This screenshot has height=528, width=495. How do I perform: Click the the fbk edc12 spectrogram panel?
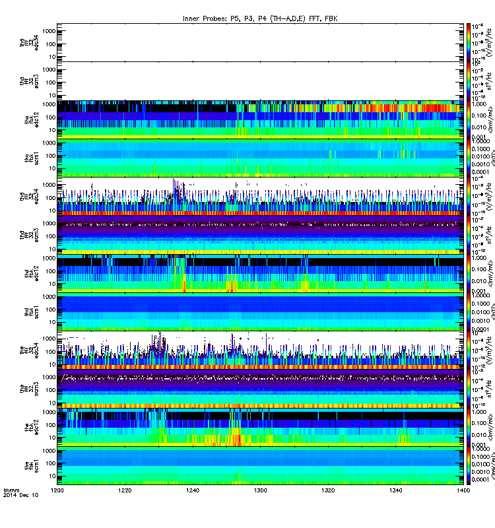point(260,427)
